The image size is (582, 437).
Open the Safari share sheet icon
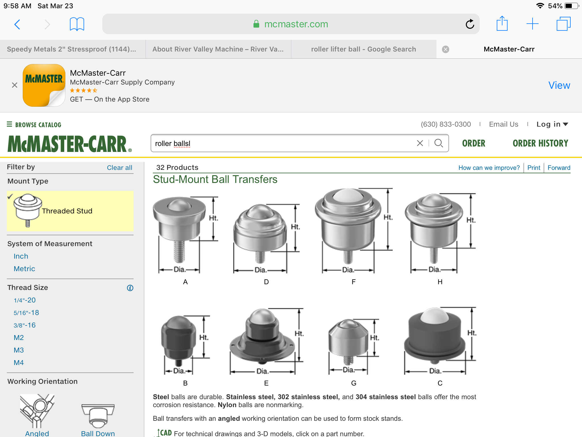pyautogui.click(x=502, y=24)
